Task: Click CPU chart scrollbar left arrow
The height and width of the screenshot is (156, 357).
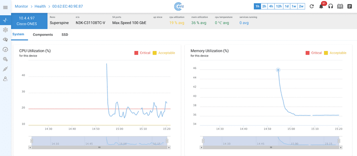Action: click(x=30, y=147)
